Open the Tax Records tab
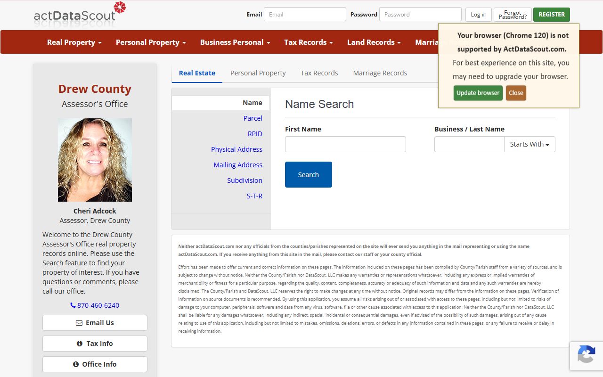Screen dimensions: 603x377 pyautogui.click(x=319, y=73)
